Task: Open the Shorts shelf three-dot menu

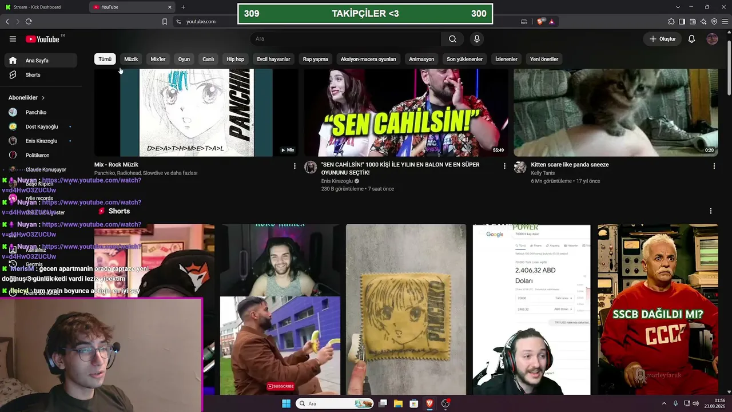Action: [711, 211]
